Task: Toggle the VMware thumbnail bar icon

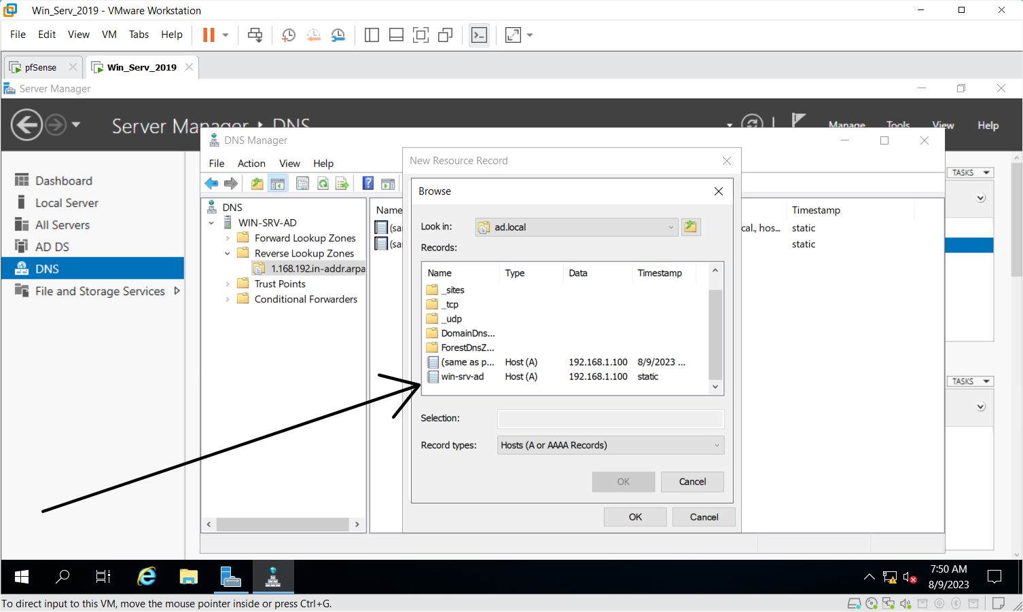Action: click(396, 35)
